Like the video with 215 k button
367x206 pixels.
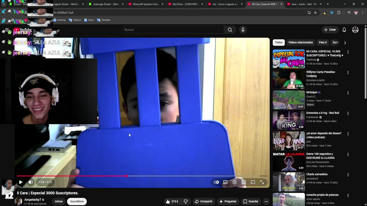(x=172, y=201)
